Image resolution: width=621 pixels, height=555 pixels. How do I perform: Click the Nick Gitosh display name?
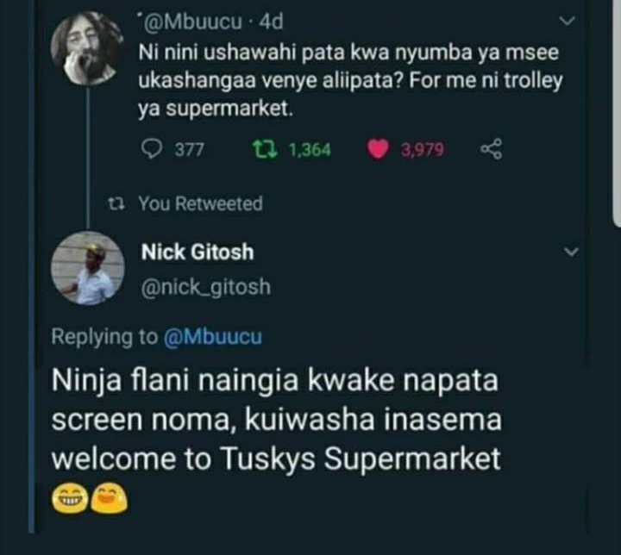[x=198, y=253]
